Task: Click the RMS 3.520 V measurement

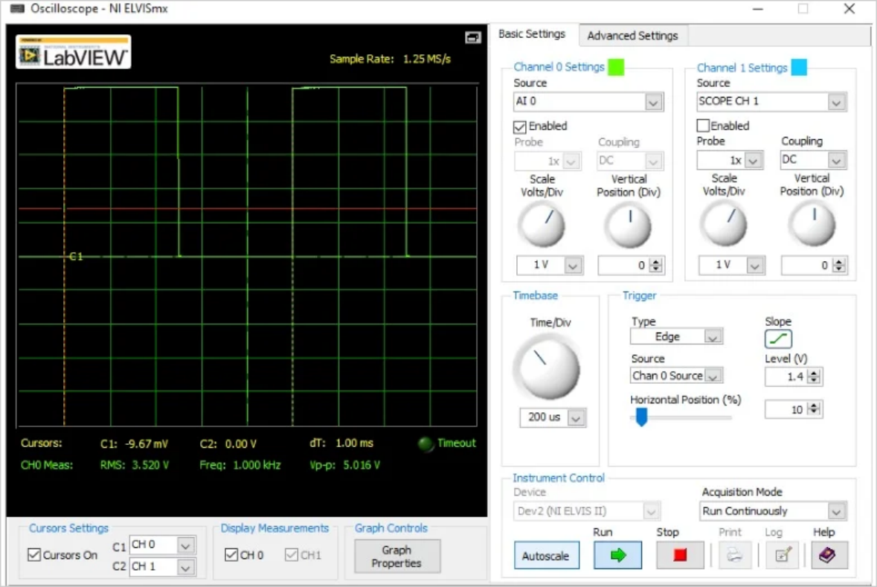Action: (134, 465)
